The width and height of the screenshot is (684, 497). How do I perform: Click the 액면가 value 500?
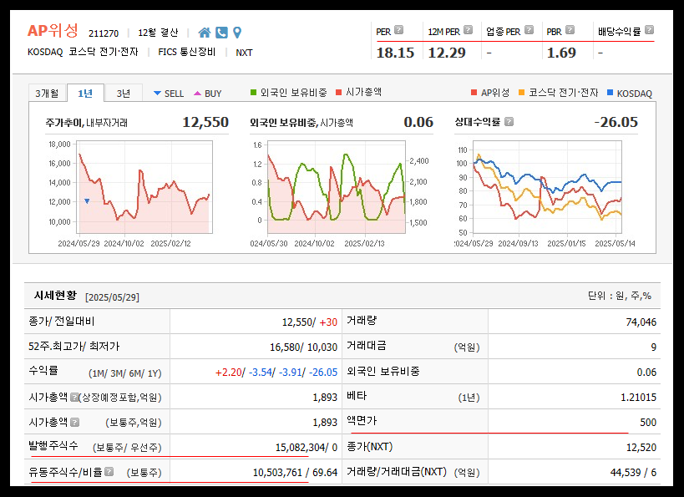648,423
